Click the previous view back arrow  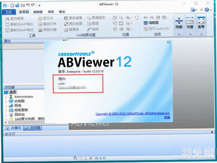146,17
